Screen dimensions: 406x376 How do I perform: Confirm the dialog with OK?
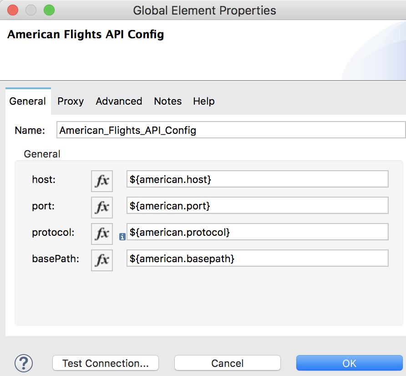pos(349,363)
